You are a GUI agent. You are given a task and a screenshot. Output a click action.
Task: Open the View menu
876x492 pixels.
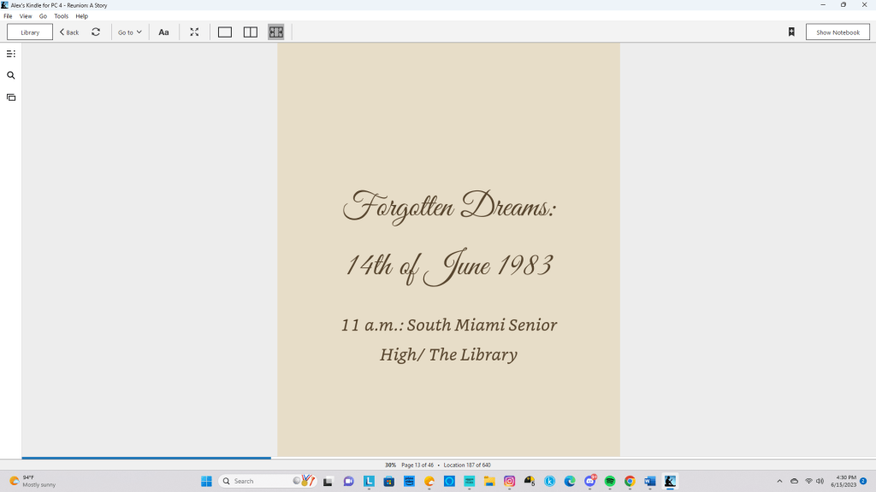[x=26, y=16]
